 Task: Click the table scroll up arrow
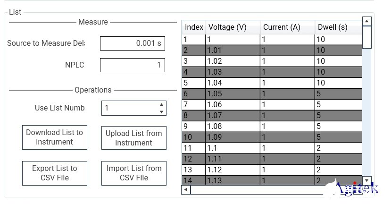point(366,21)
